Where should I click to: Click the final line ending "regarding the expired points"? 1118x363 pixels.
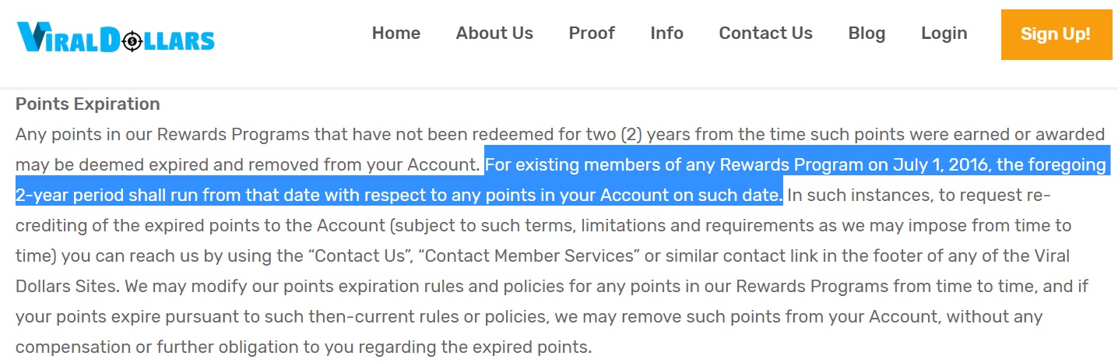tap(304, 347)
